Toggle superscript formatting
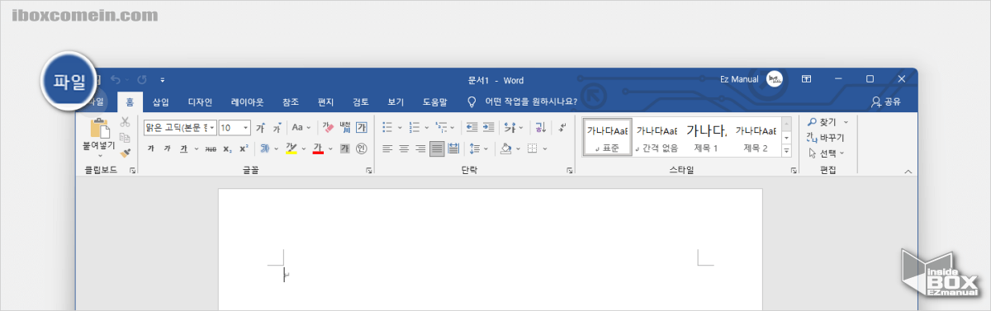Screen dimensions: 991x311 pos(244,148)
